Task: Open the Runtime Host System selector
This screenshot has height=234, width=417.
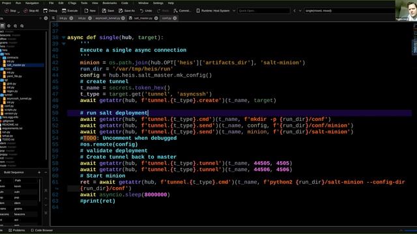Action: coord(216,10)
